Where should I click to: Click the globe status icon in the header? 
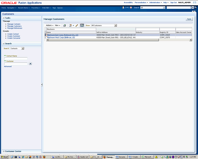click(195, 2)
